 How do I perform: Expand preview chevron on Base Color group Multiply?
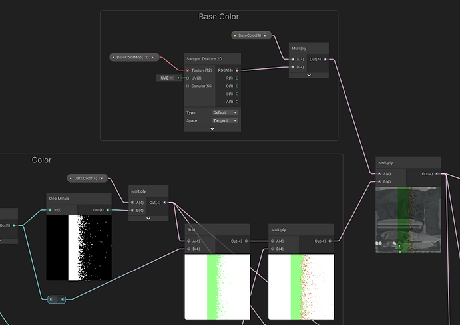[309, 75]
